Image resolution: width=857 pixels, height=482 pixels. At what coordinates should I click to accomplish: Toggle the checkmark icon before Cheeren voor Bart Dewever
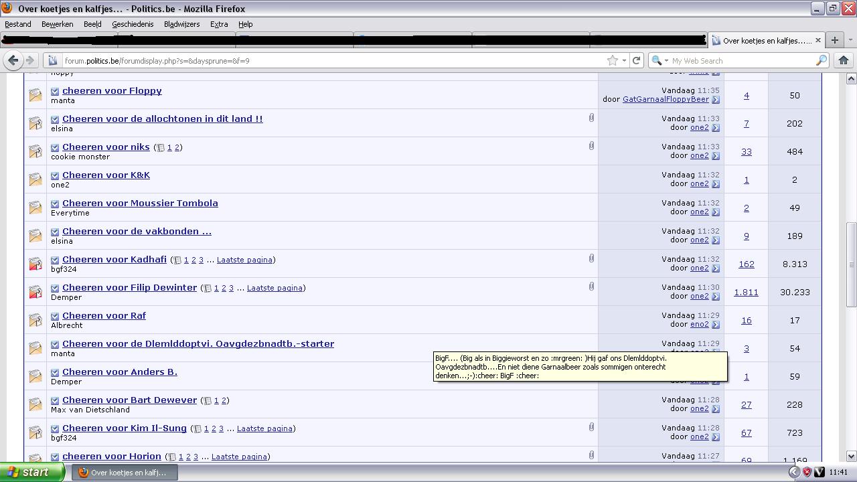coord(55,401)
